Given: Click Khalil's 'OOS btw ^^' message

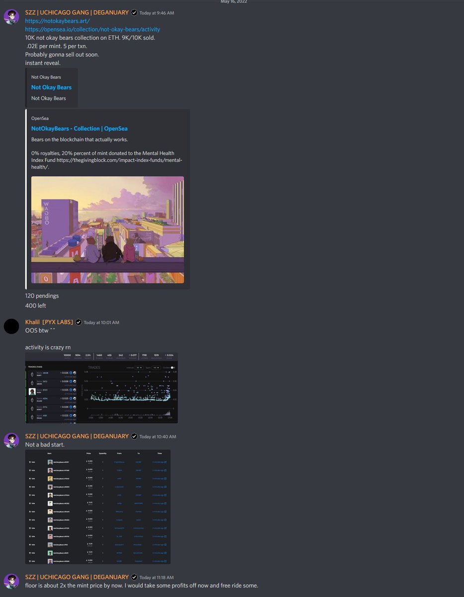Looking at the screenshot, I should pos(40,330).
